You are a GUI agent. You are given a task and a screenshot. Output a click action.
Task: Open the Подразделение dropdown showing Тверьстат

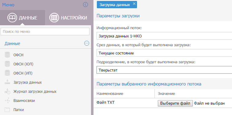164,70
